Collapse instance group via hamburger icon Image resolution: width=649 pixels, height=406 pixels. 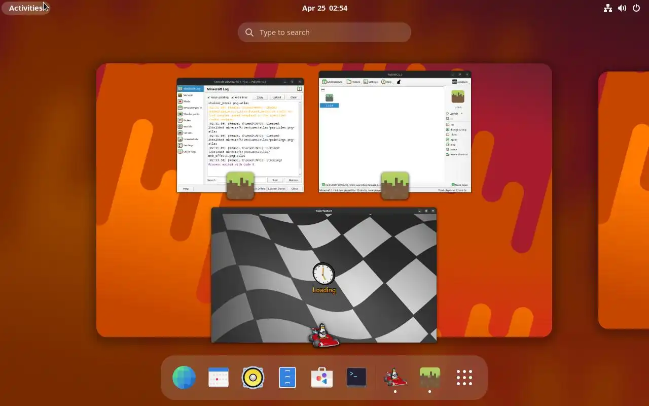(323, 89)
